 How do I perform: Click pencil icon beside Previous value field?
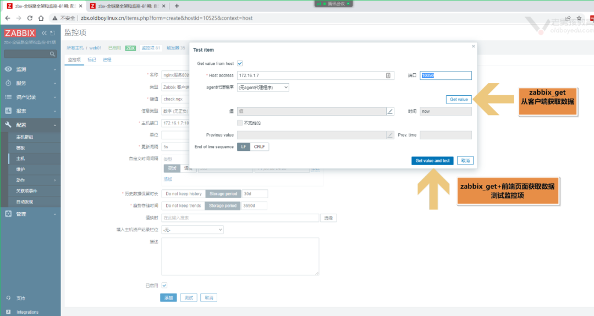pos(390,135)
